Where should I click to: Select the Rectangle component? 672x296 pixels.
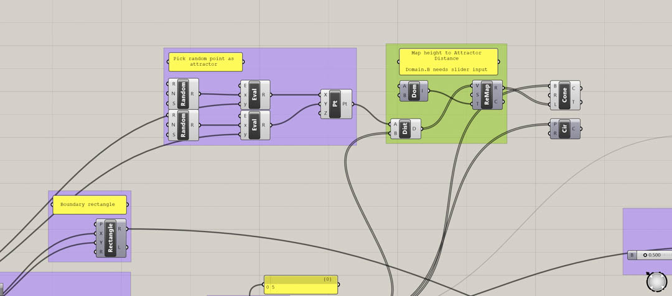110,238
